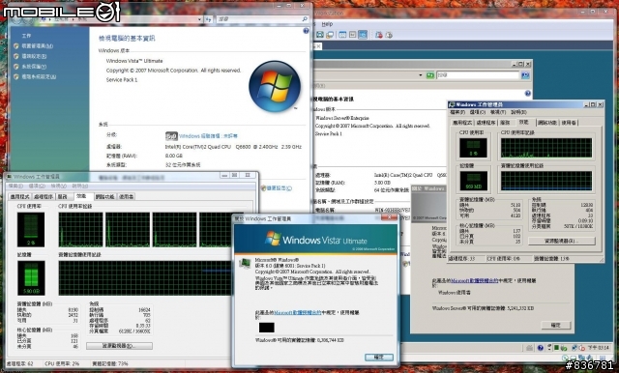Open System protection link in System sidebar
619x373 pixels.
point(34,67)
